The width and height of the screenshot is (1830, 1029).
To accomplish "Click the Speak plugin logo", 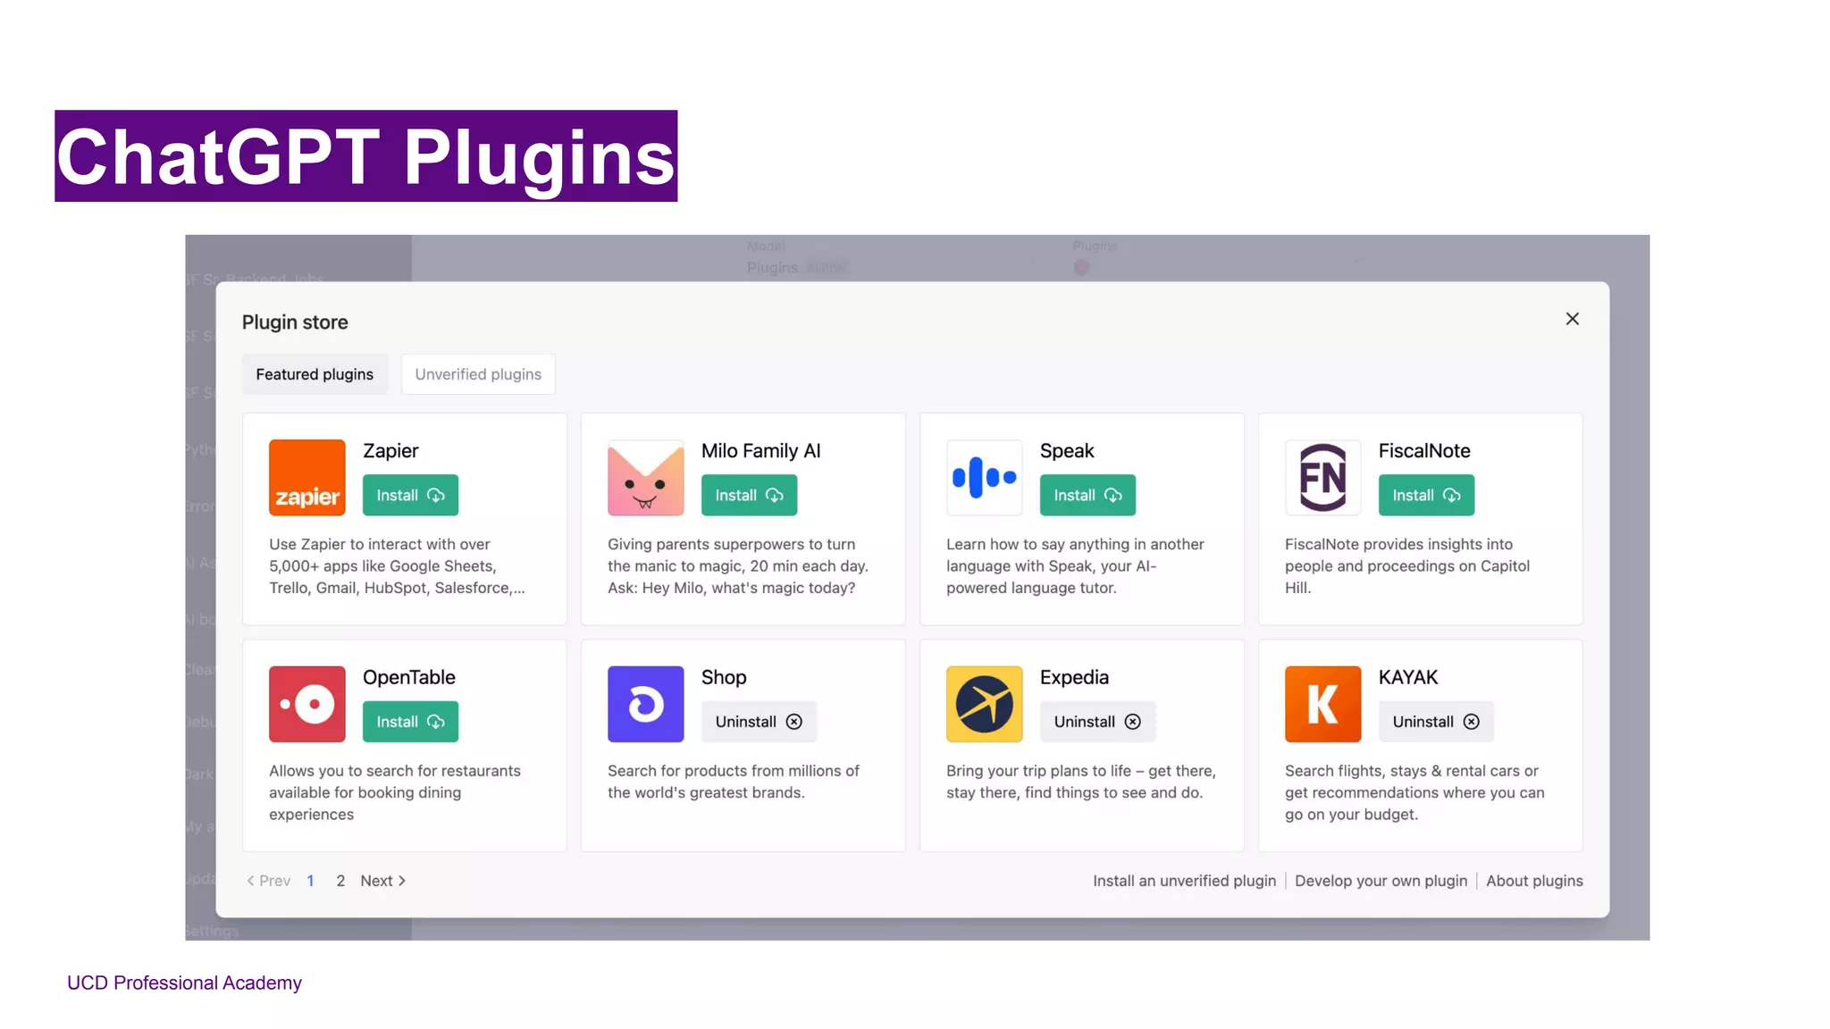I will click(x=984, y=477).
